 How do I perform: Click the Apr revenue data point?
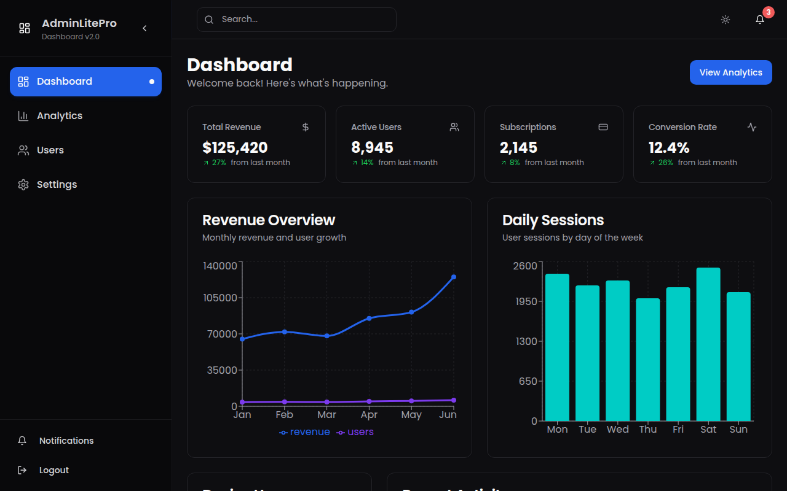pos(369,318)
